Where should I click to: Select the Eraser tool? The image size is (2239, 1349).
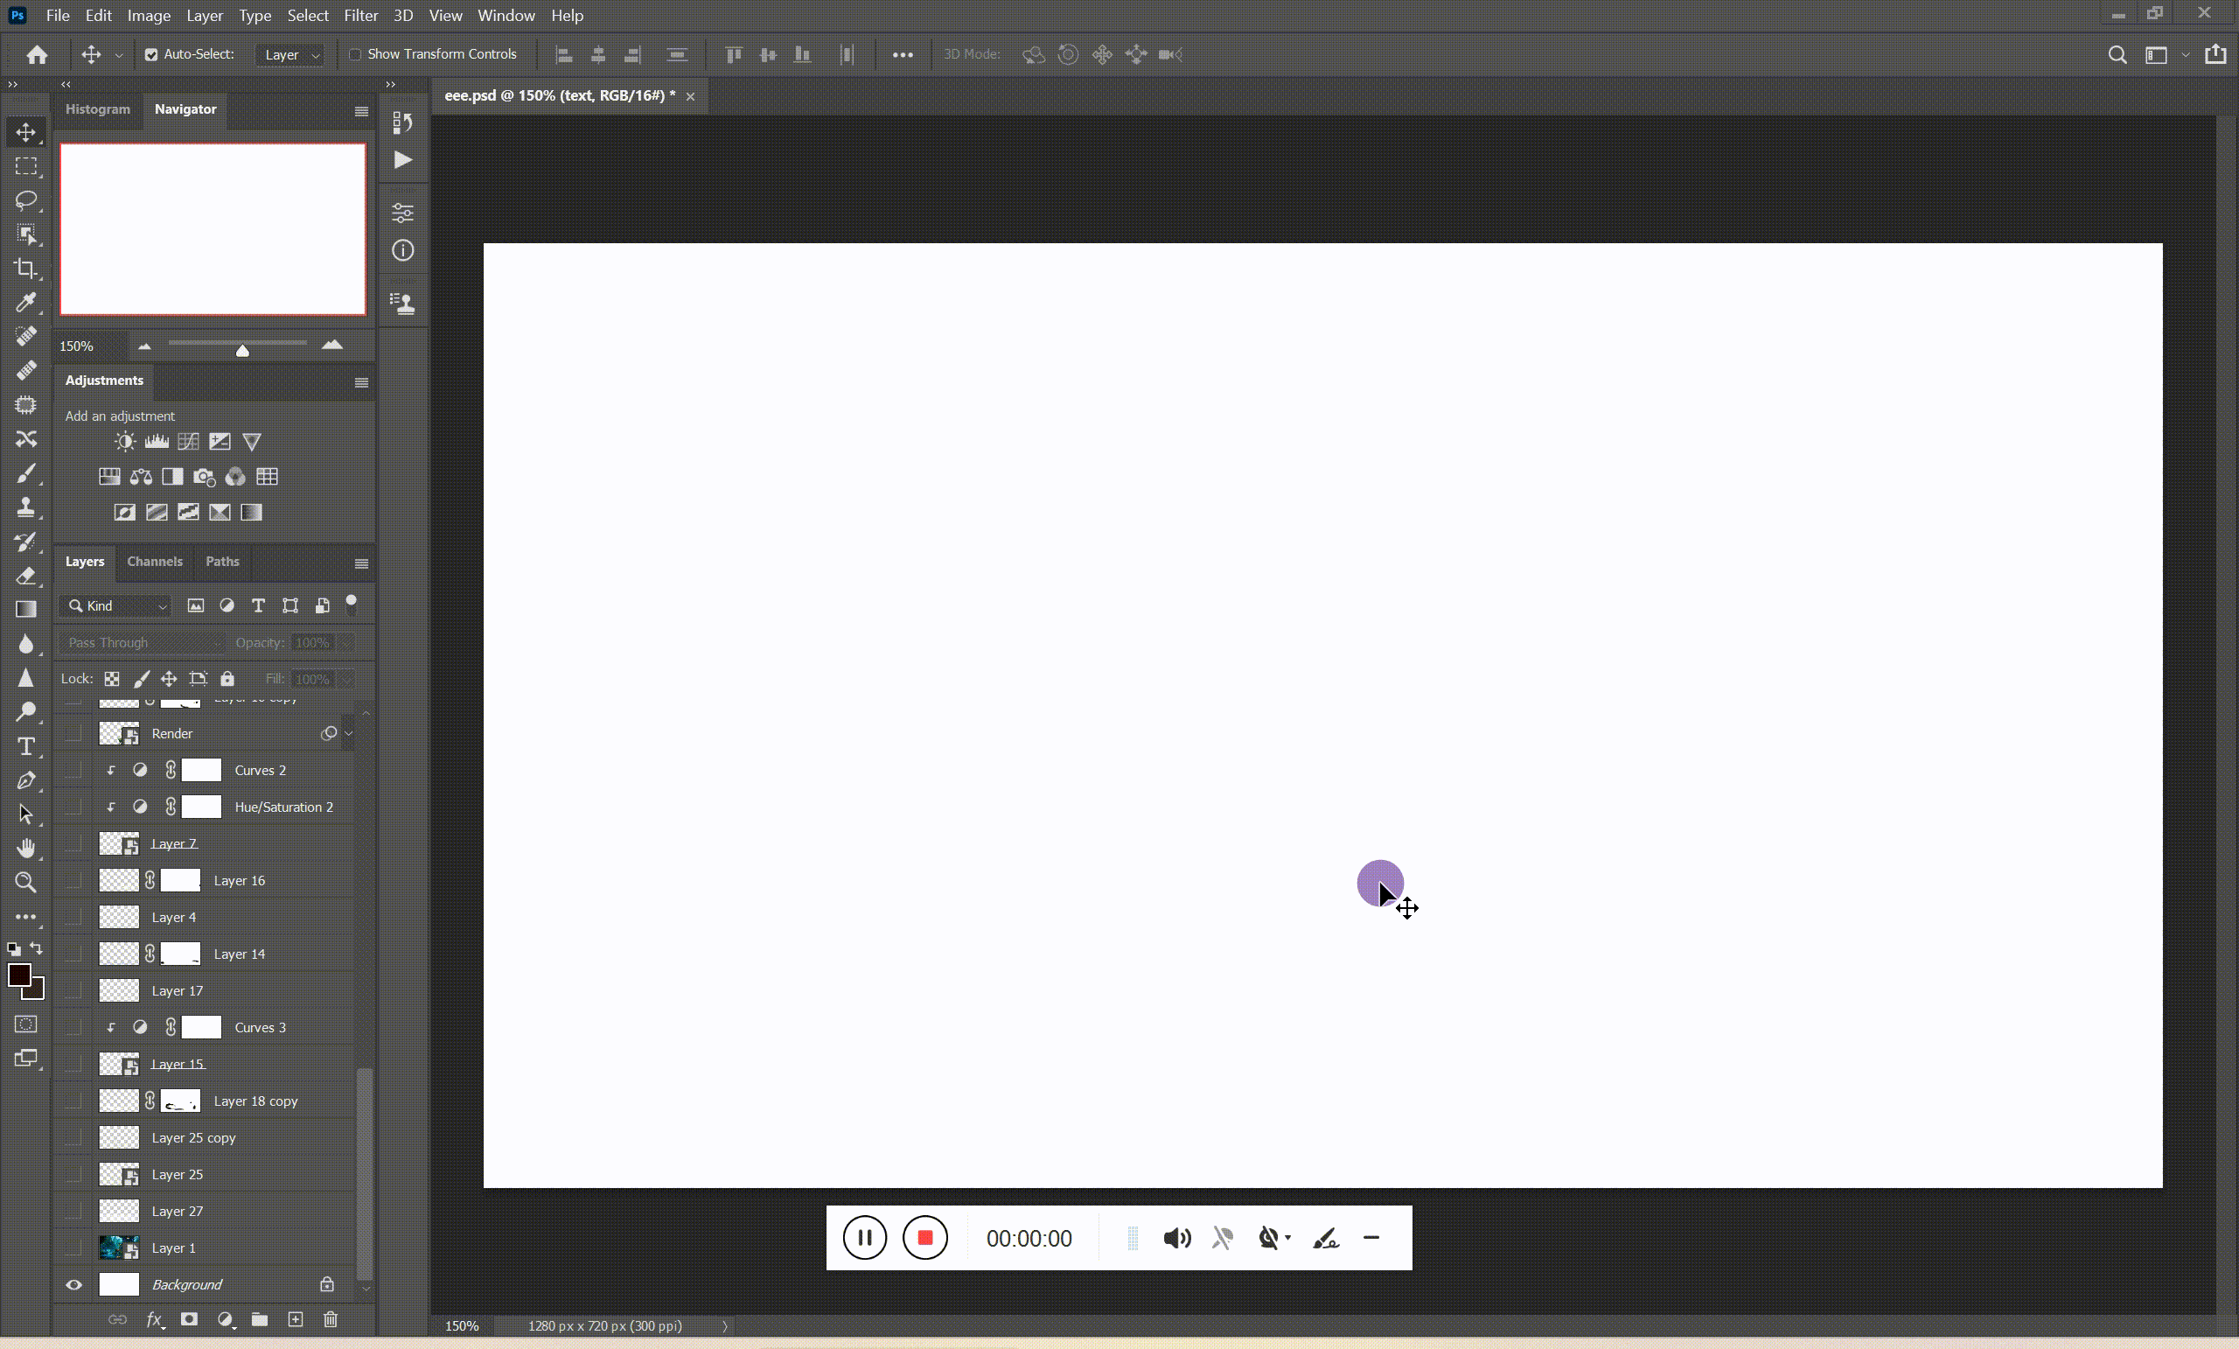pyautogui.click(x=26, y=576)
